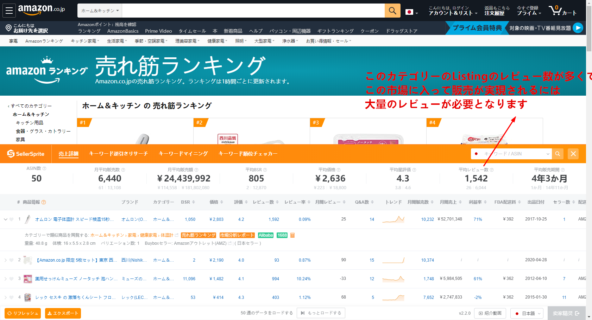Viewport: 592px width, 320px height.
Task: Click the help icon beside 平均レビュー数
Action: (492, 170)
